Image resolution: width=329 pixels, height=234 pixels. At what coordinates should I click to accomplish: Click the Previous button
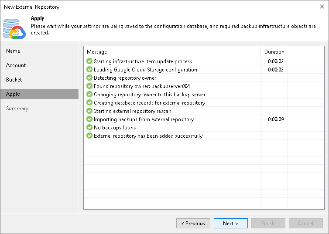tap(193, 223)
